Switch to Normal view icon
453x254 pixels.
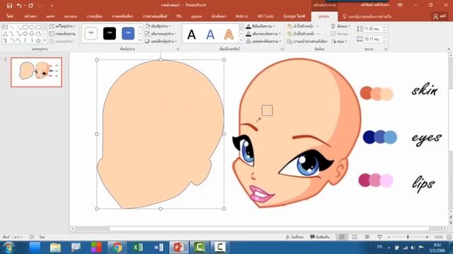pos(342,237)
